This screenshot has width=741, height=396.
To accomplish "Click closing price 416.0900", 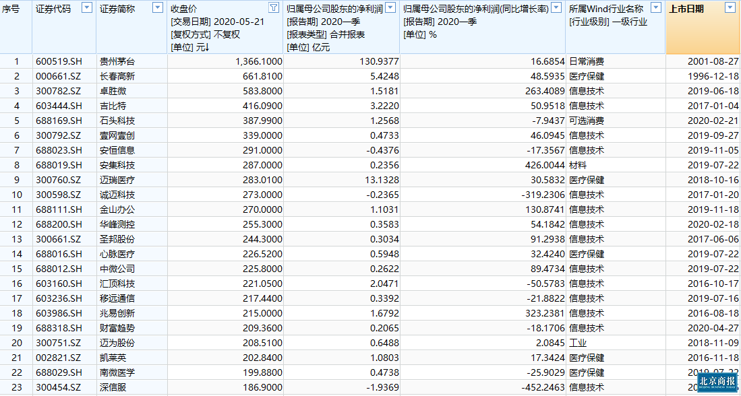I will tap(264, 106).
